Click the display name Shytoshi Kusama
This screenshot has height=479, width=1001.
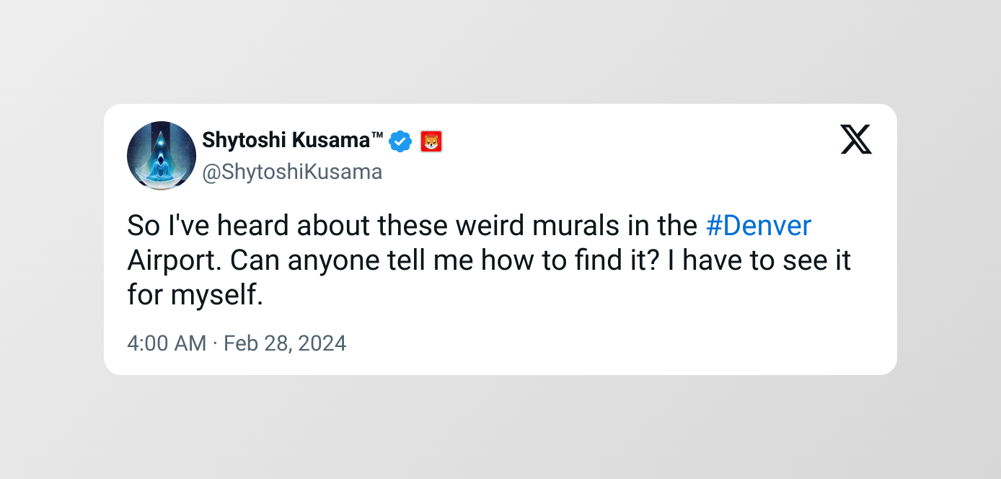coord(286,140)
